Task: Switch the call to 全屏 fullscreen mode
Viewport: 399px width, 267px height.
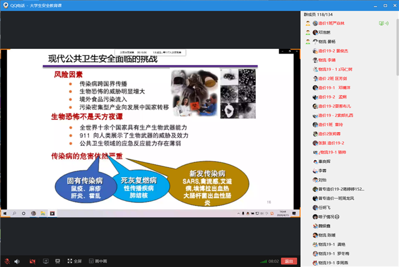Action: [75, 261]
